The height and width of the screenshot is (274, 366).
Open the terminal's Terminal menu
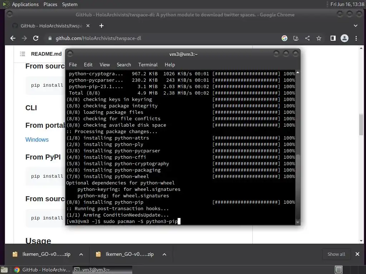(148, 65)
